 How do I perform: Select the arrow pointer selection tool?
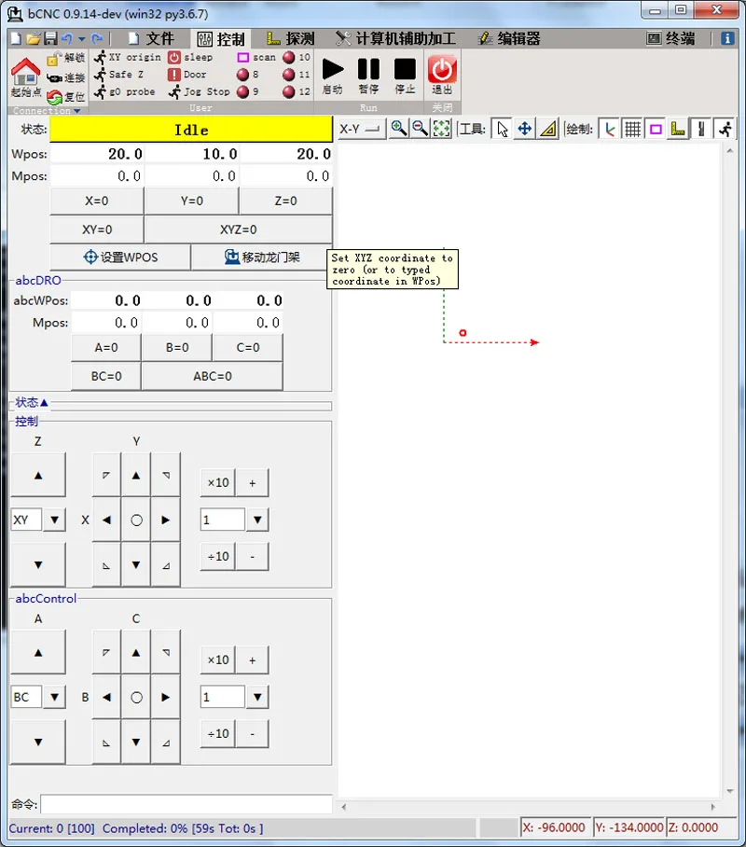click(503, 129)
